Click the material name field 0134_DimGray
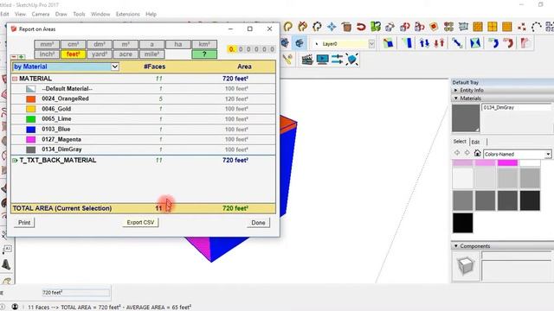Image resolution: width=554 pixels, height=311 pixels. pos(516,107)
